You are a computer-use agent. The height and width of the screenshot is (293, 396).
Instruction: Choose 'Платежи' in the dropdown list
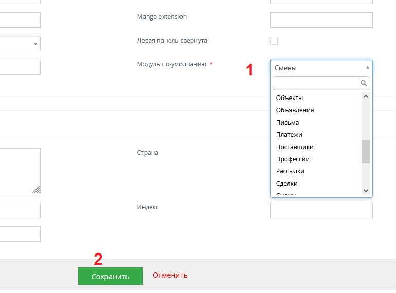point(289,134)
